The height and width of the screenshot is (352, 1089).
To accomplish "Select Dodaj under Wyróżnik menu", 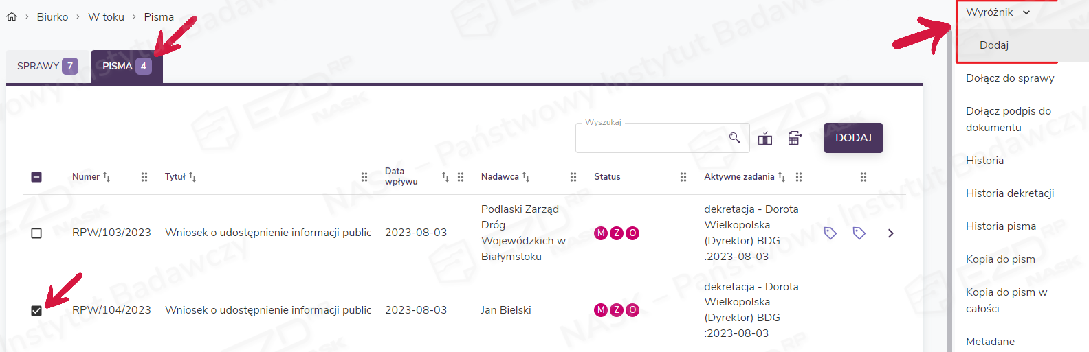I will coord(994,45).
